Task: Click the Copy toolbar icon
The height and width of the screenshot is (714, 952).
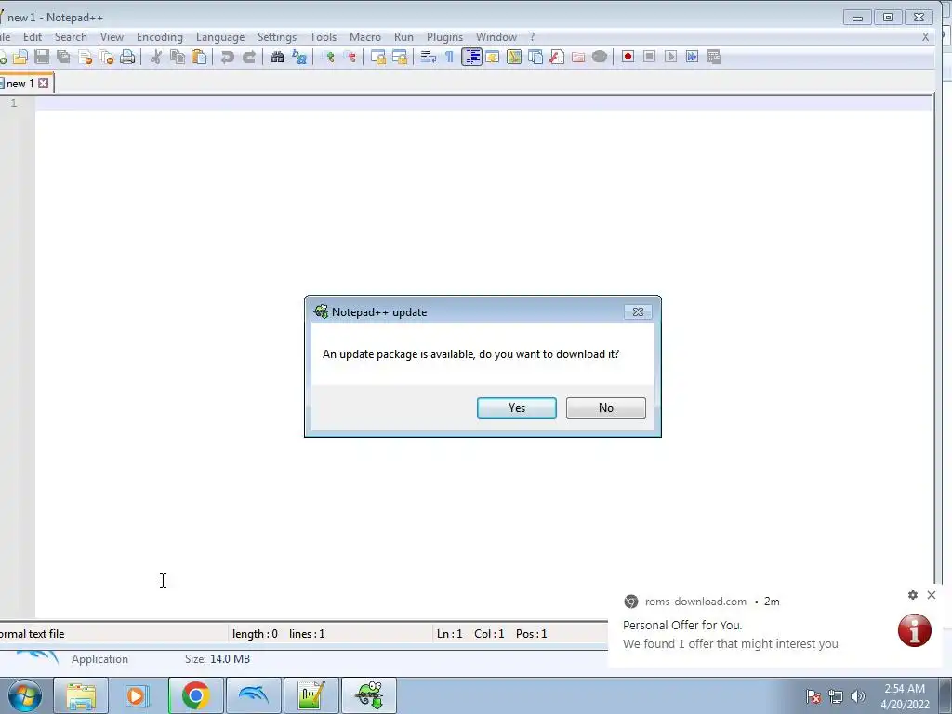Action: (178, 57)
